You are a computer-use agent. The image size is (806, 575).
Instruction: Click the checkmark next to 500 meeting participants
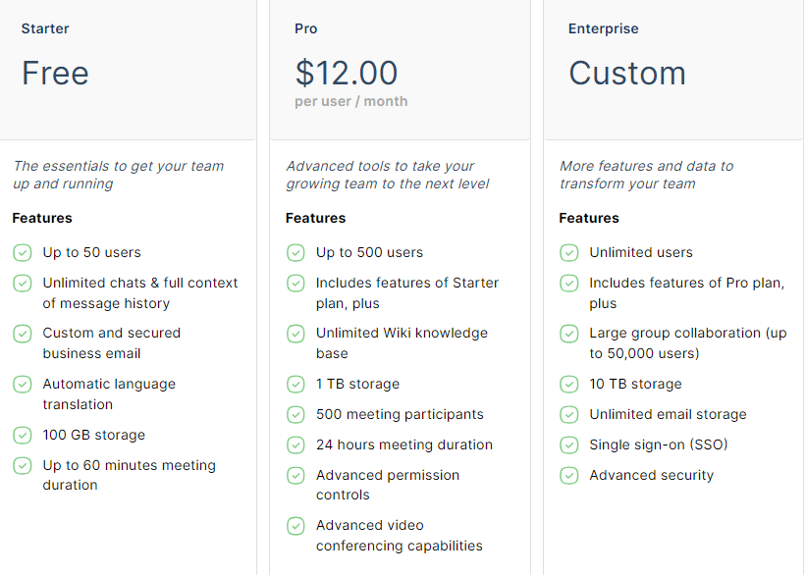(x=296, y=415)
